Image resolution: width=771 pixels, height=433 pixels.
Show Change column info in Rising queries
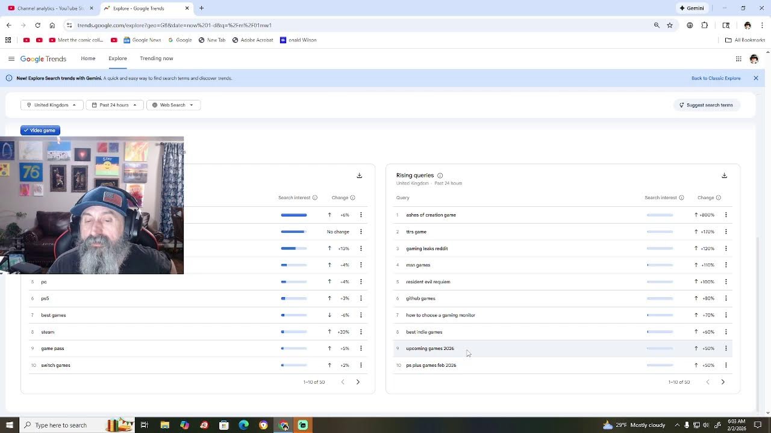click(x=718, y=198)
